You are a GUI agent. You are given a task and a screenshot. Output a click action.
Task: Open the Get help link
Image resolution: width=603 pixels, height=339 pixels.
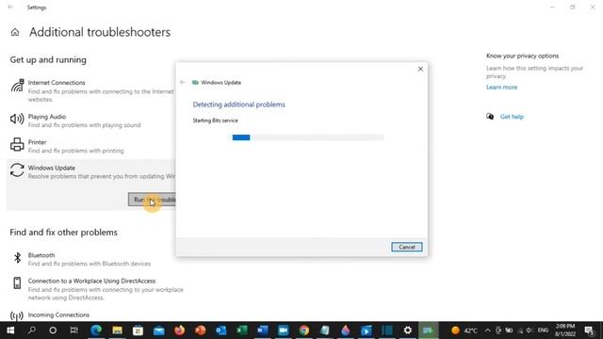click(x=512, y=117)
